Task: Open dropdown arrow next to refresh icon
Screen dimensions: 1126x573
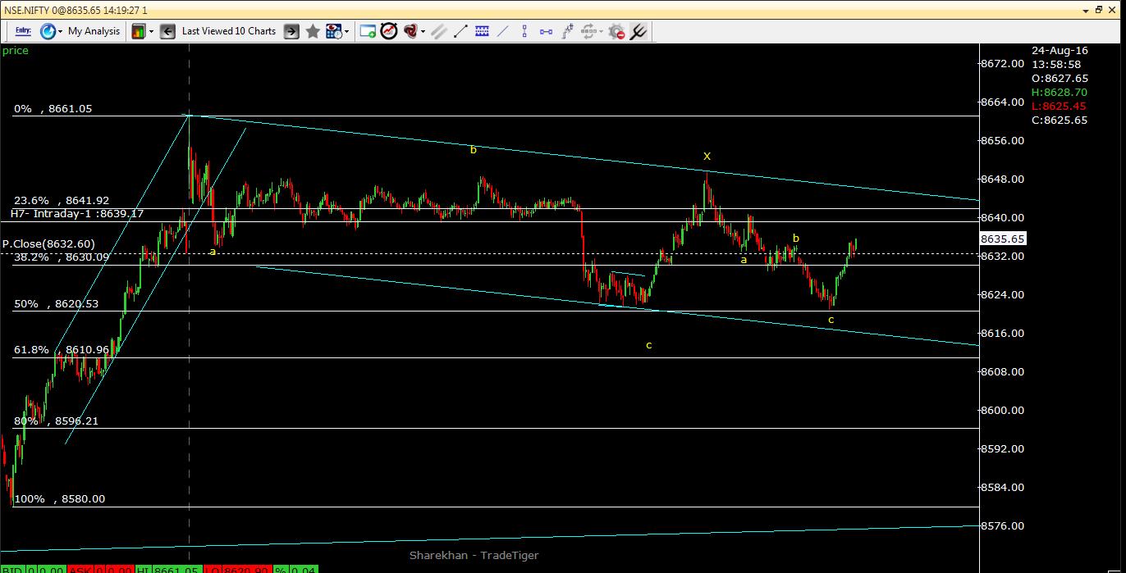Action: pyautogui.click(x=60, y=31)
